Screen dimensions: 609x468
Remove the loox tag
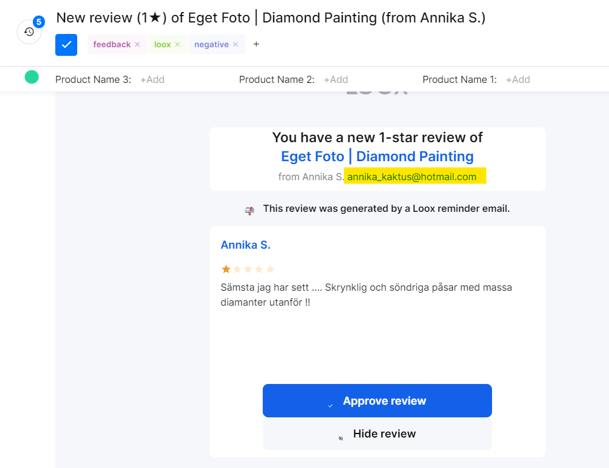(177, 44)
